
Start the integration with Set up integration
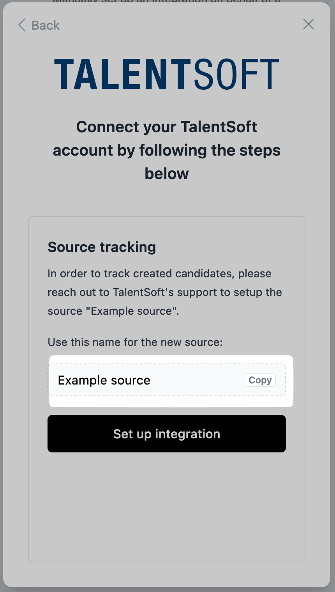(x=167, y=434)
